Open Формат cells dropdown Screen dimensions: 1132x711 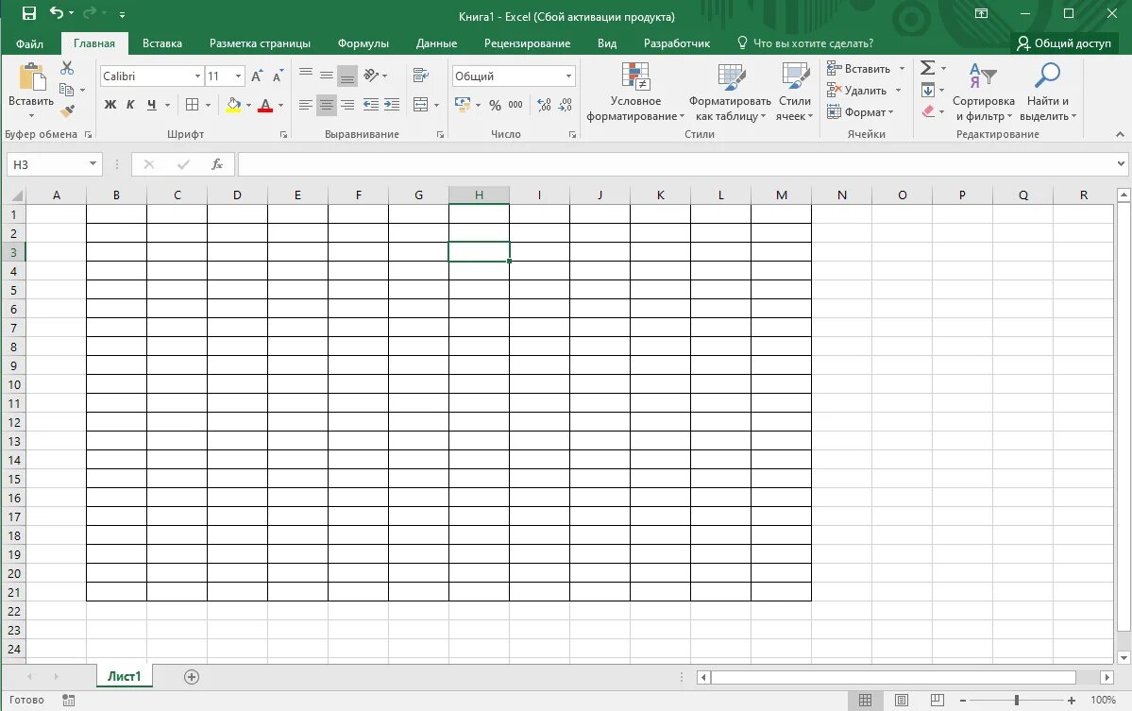click(860, 111)
